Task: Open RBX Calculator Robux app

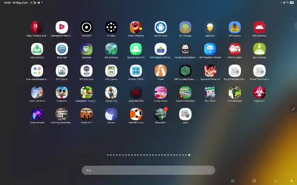Action: pos(185,71)
